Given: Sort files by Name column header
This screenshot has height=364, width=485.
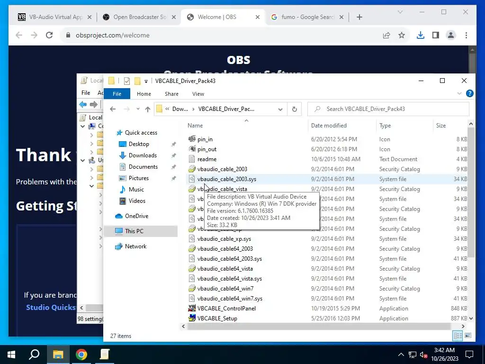Looking at the screenshot, I should pyautogui.click(x=195, y=125).
